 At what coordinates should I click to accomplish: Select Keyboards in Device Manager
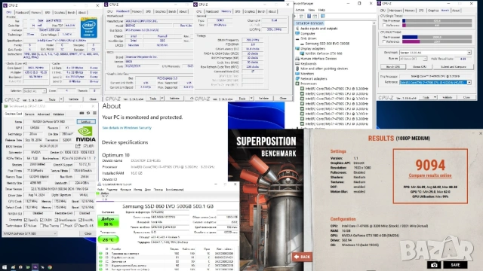pos(309,63)
